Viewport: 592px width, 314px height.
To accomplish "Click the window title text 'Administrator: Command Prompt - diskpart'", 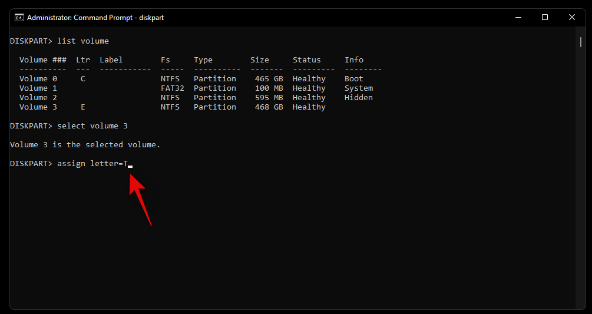I will pos(97,18).
